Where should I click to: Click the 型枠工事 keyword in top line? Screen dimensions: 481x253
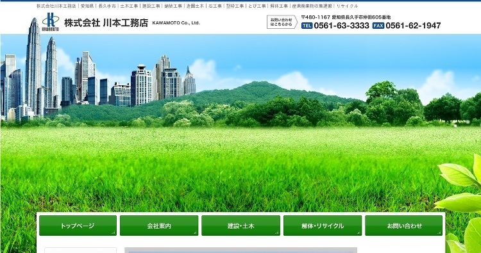point(235,6)
